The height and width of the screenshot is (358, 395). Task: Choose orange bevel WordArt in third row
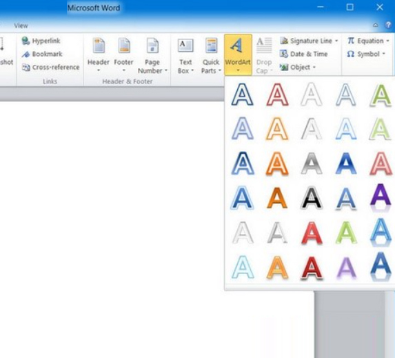pyautogui.click(x=277, y=163)
